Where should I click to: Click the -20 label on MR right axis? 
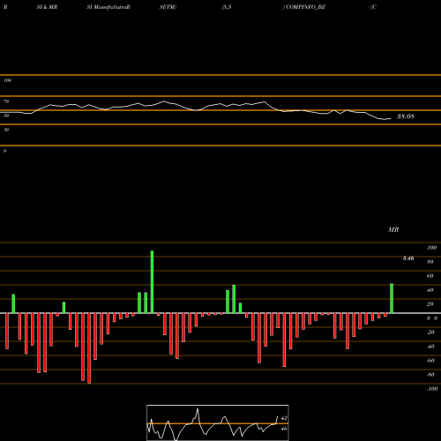[430, 333]
